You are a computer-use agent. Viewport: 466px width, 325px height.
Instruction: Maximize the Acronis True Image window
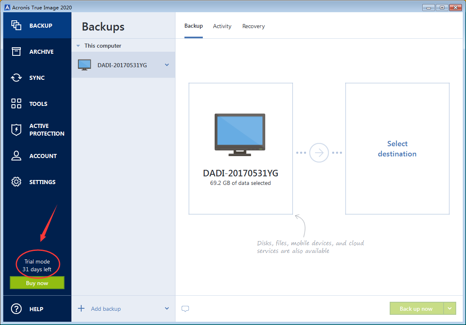point(442,8)
